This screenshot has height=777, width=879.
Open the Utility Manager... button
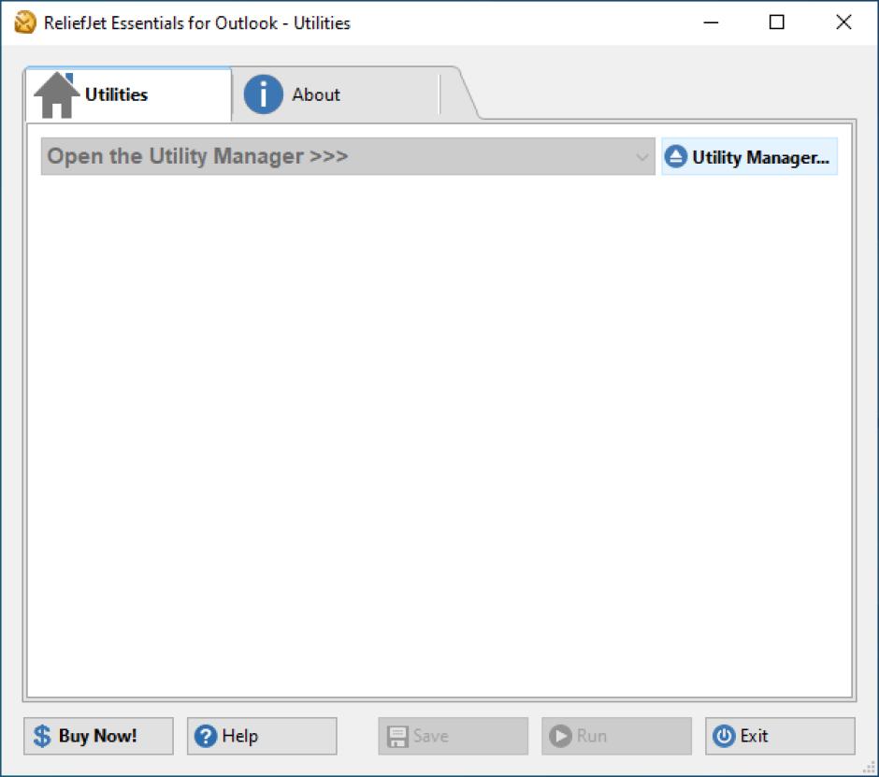click(749, 157)
